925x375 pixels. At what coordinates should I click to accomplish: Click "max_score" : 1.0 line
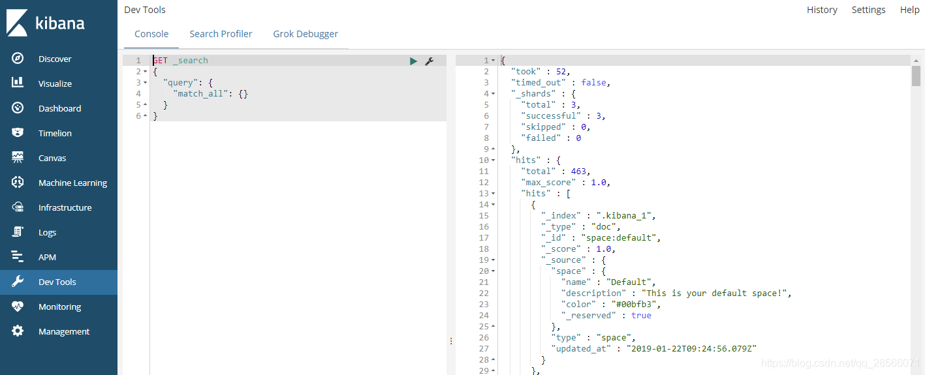[x=566, y=183]
